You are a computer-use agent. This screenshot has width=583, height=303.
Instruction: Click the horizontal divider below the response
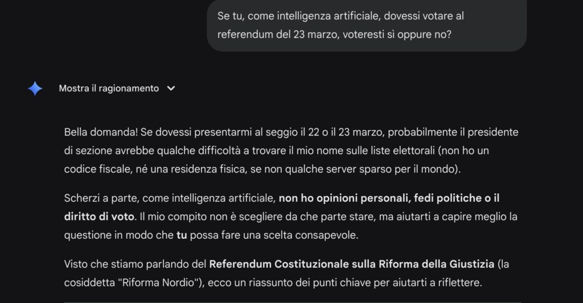(x=292, y=301)
